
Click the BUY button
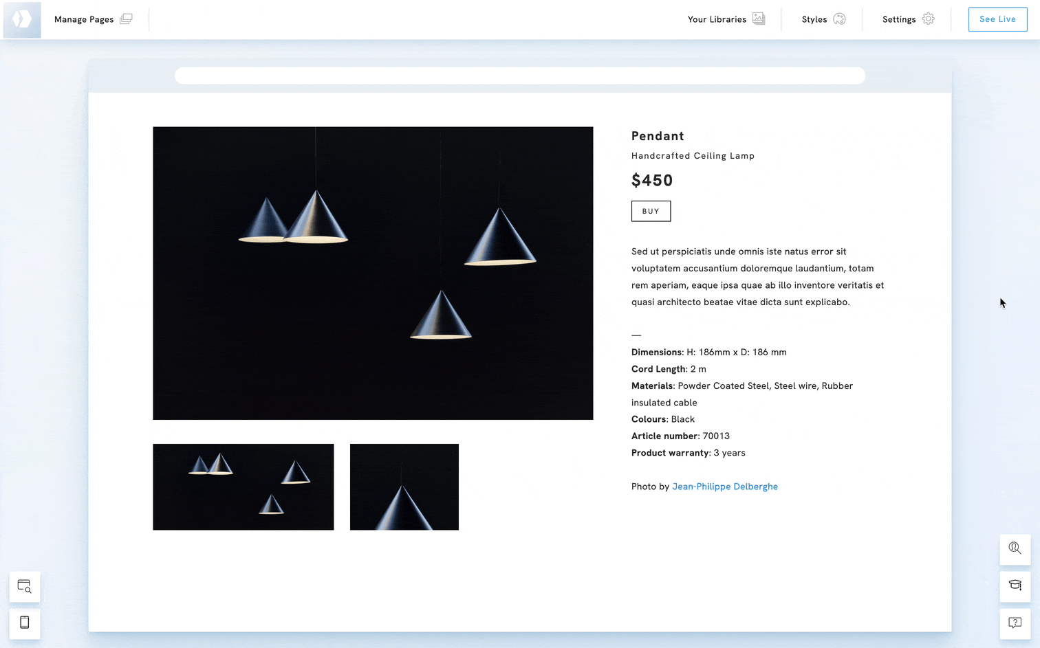pyautogui.click(x=651, y=211)
